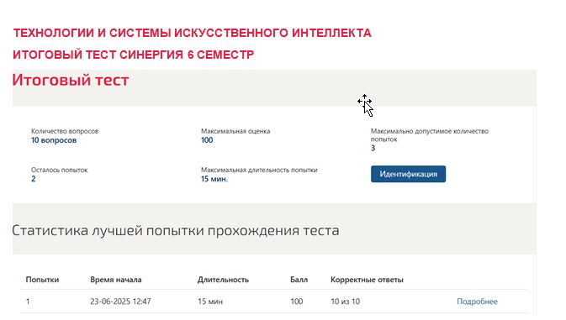Click the Время начала column header

point(116,280)
